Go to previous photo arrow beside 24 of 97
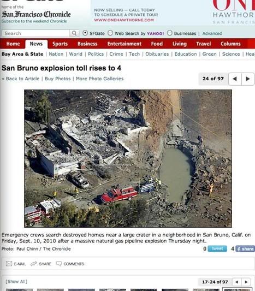 coord(235,79)
